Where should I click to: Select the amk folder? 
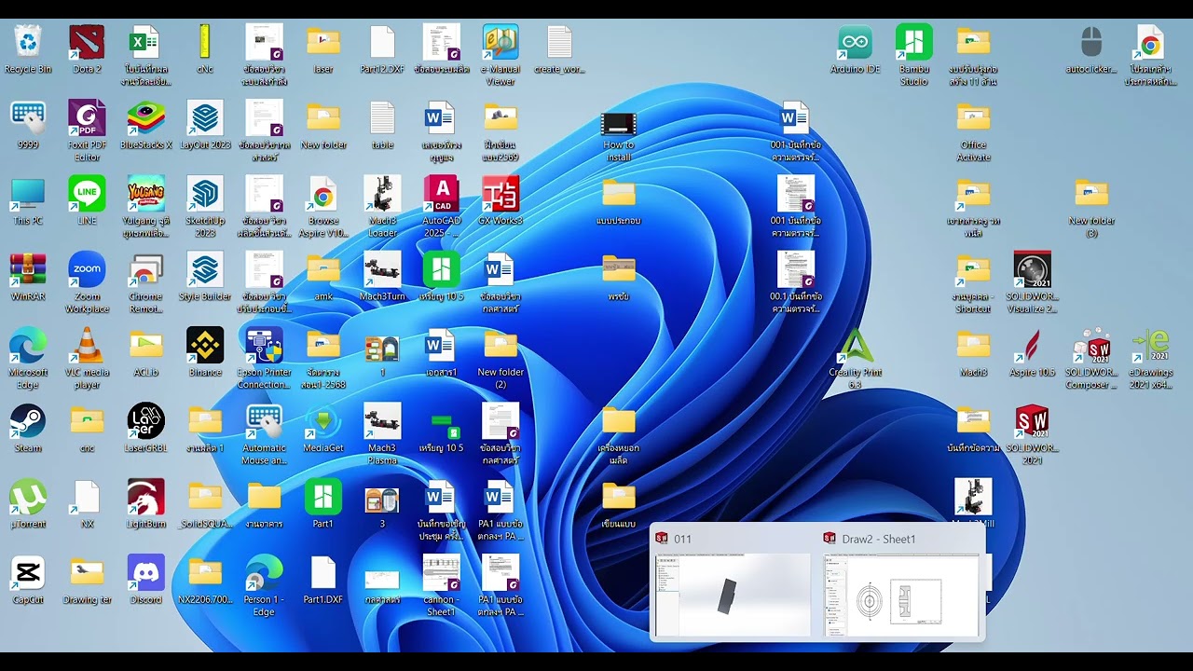point(323,277)
